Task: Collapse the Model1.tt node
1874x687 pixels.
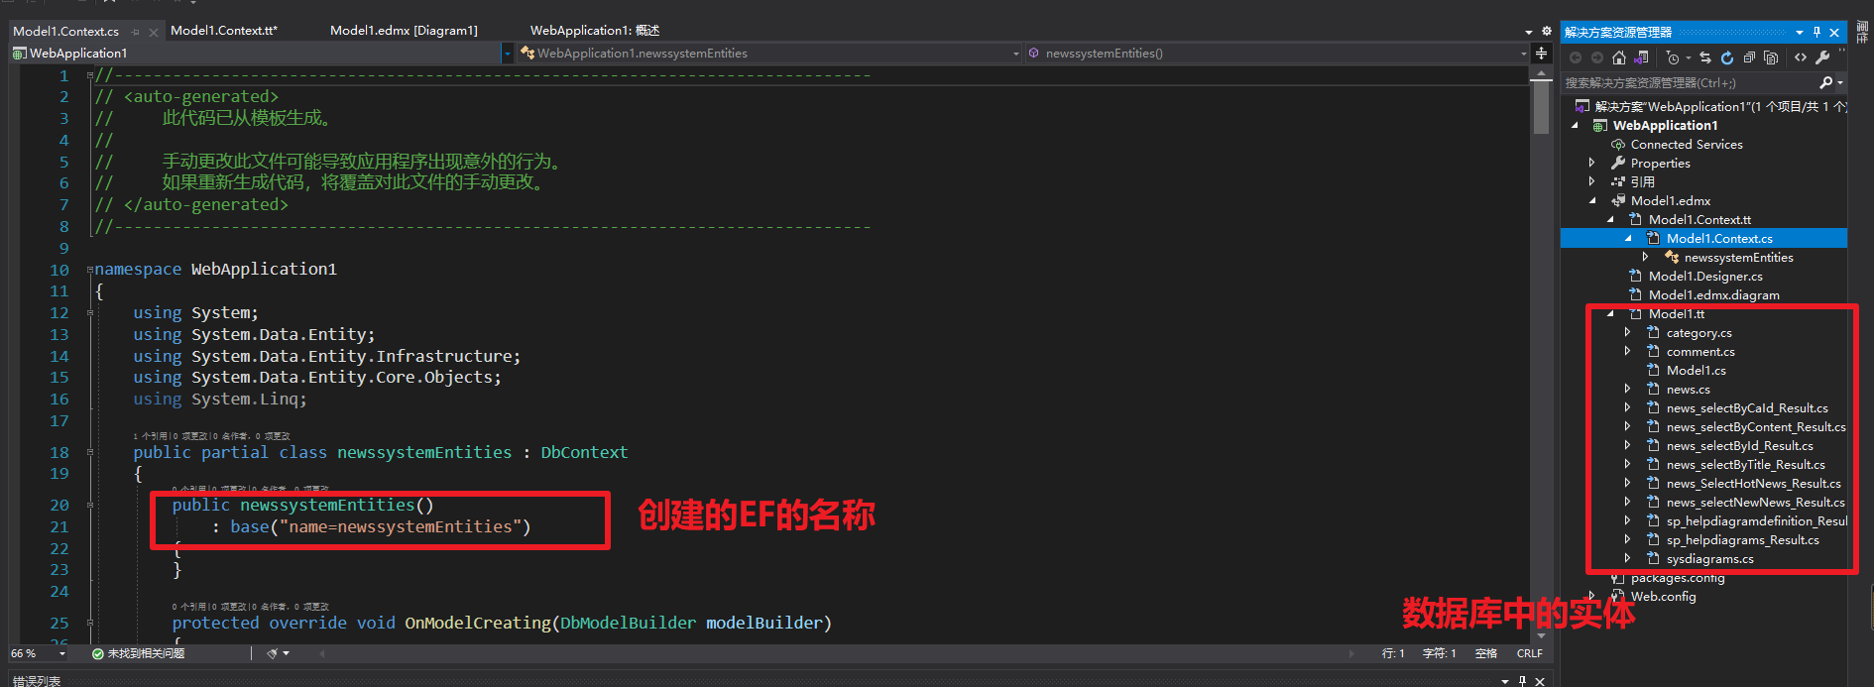Action: (1611, 314)
